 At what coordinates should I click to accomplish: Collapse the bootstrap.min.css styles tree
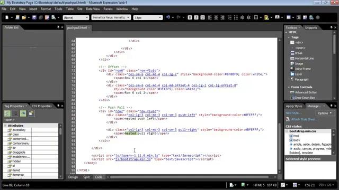(287, 131)
